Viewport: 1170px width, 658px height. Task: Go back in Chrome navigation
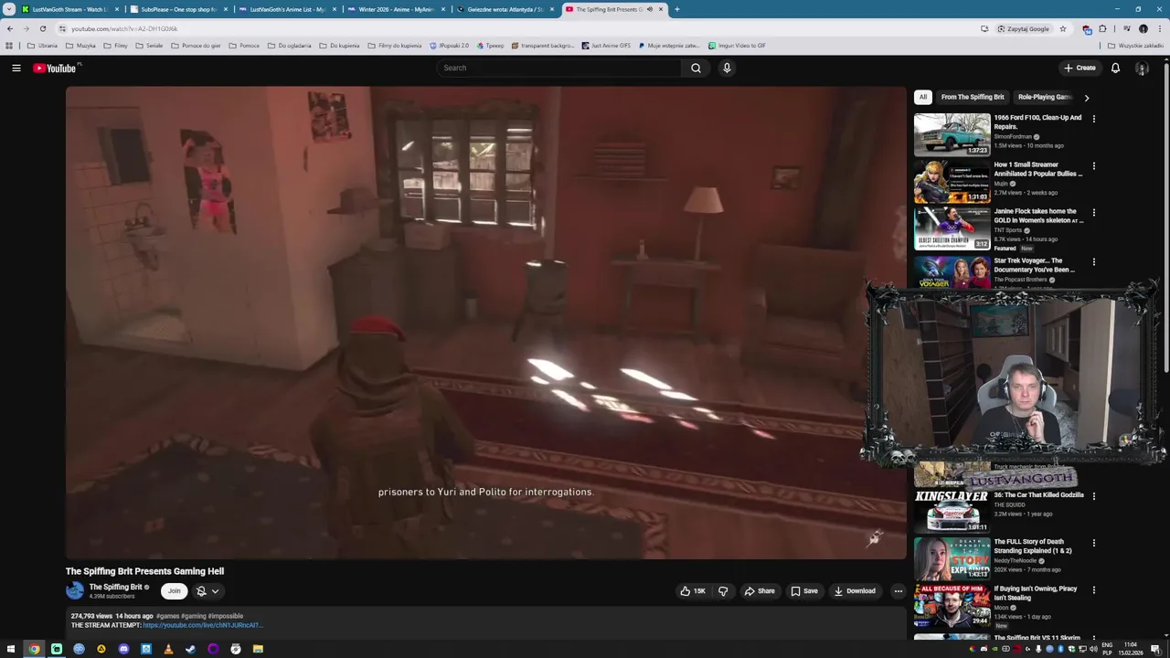pyautogui.click(x=9, y=28)
